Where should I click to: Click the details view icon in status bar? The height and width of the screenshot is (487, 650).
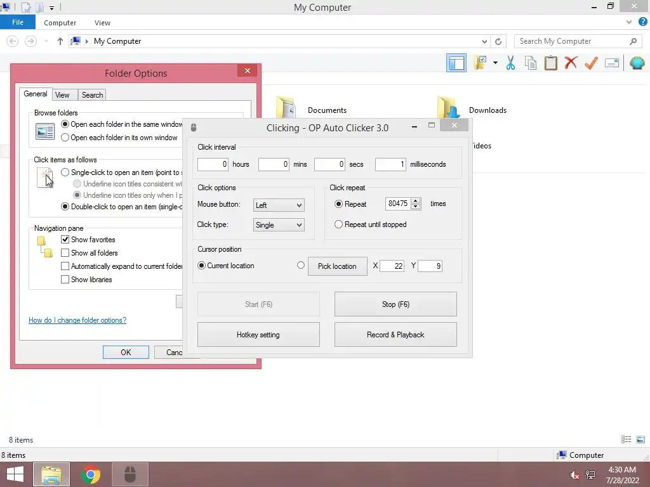[626, 439]
